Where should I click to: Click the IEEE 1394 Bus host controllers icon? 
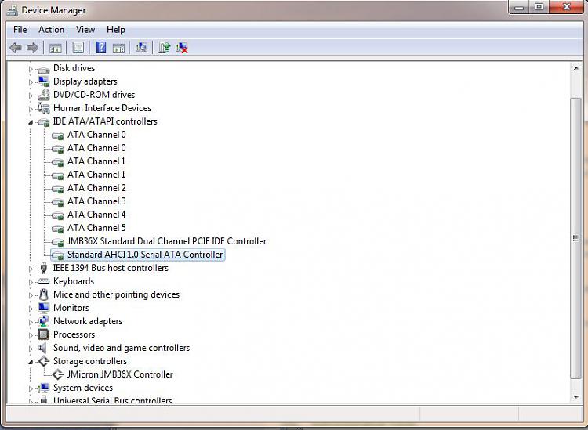click(x=43, y=268)
